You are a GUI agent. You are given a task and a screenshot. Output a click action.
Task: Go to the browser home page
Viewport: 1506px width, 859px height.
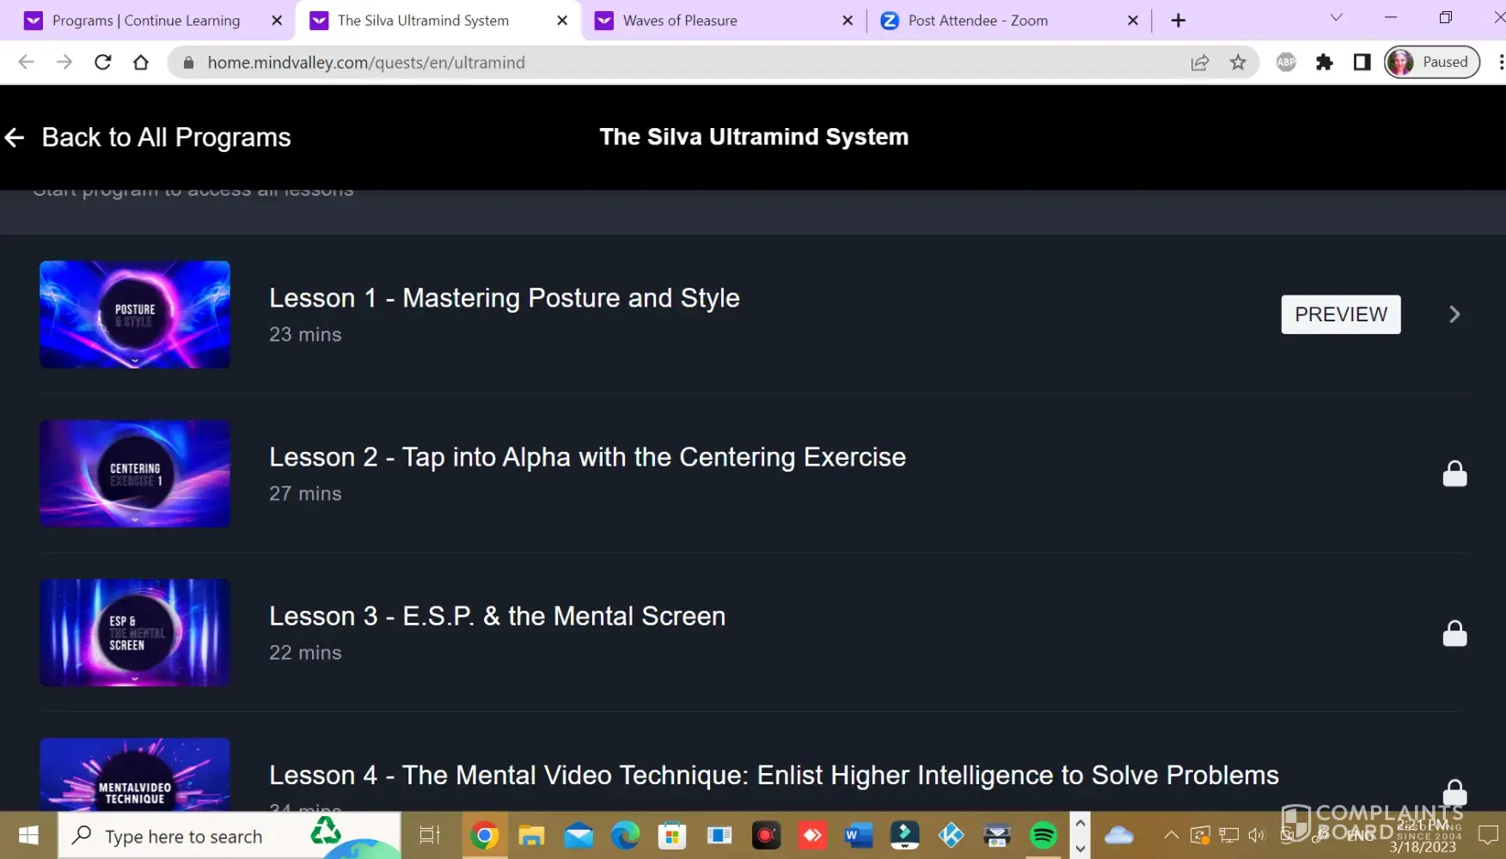[x=141, y=62]
